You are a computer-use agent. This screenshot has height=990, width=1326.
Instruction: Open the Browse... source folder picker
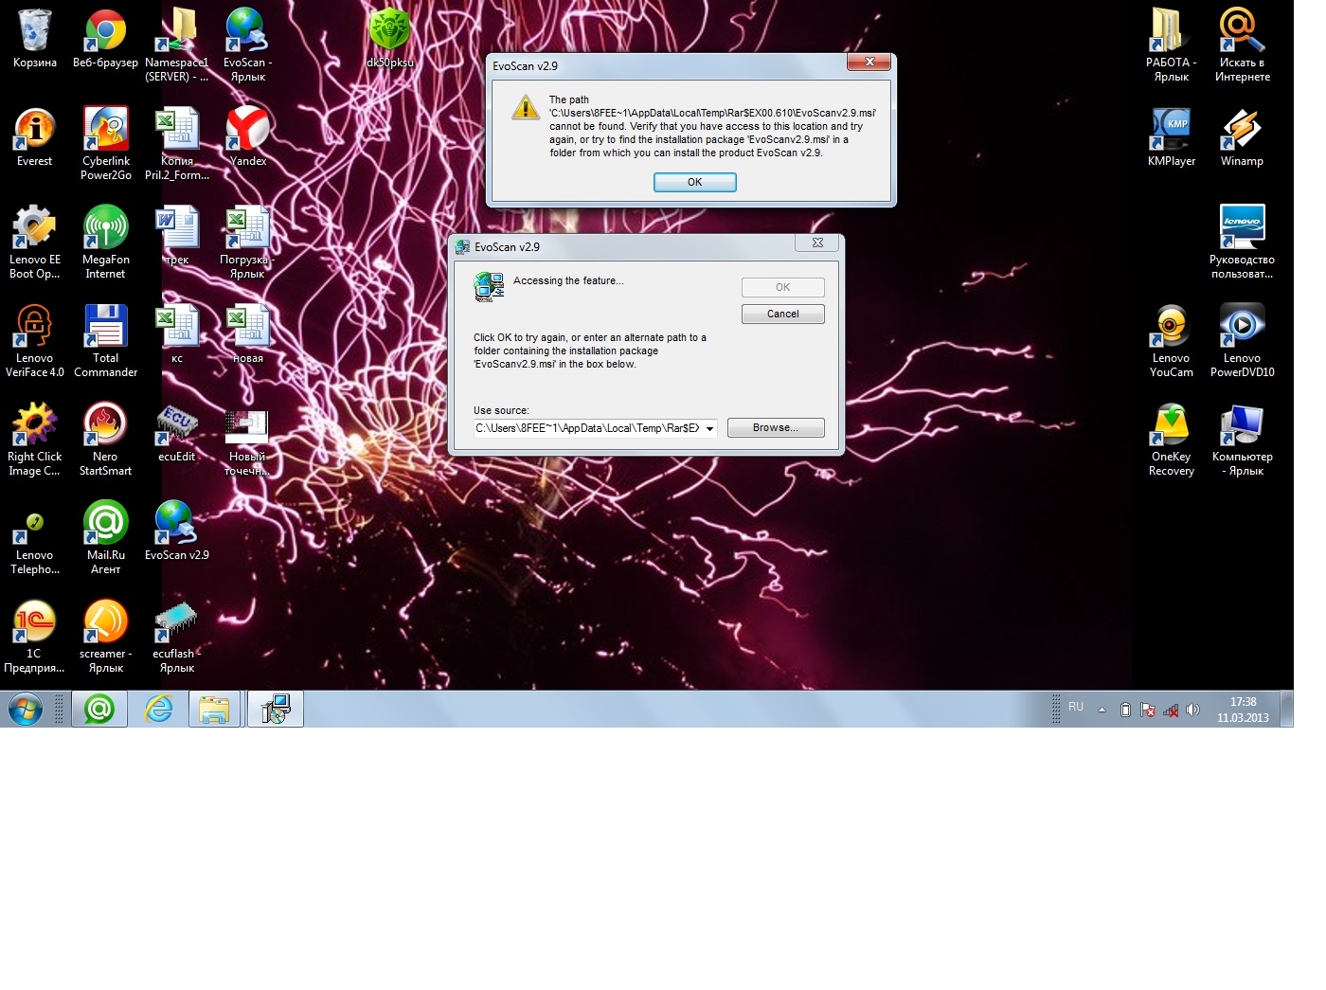[x=775, y=428]
